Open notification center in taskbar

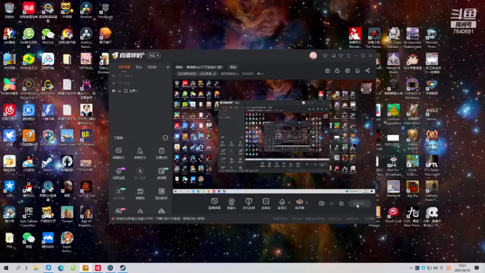[x=477, y=268]
